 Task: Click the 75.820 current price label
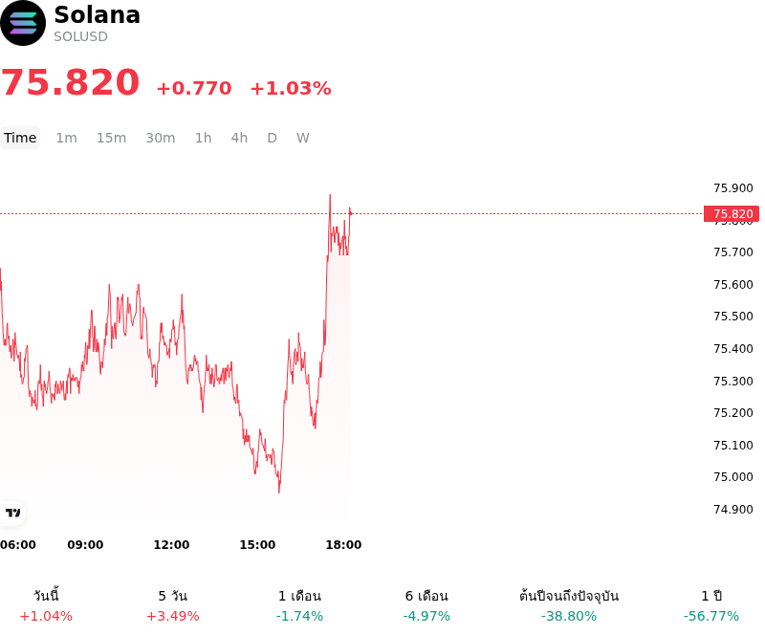(732, 214)
